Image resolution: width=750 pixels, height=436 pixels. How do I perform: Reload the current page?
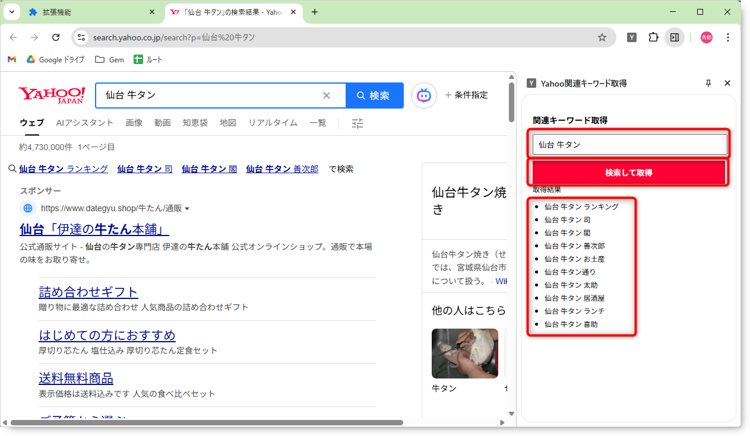click(x=56, y=37)
